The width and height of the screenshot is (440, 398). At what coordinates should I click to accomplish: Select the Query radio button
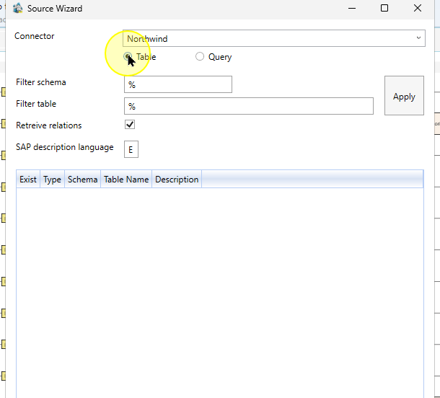[200, 56]
